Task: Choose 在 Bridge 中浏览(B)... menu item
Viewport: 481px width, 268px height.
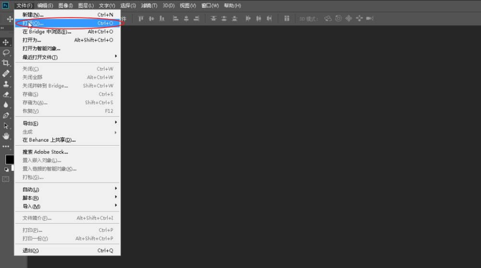Action: pyautogui.click(x=67, y=32)
